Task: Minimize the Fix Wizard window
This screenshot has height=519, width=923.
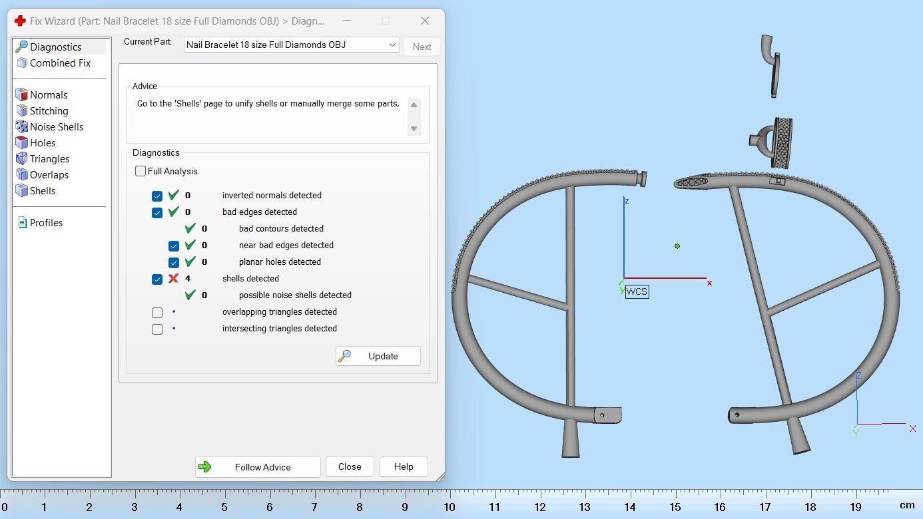Action: click(x=346, y=21)
